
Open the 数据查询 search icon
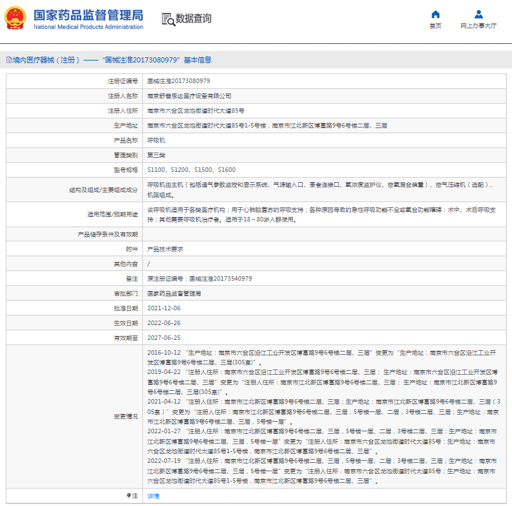pos(169,19)
